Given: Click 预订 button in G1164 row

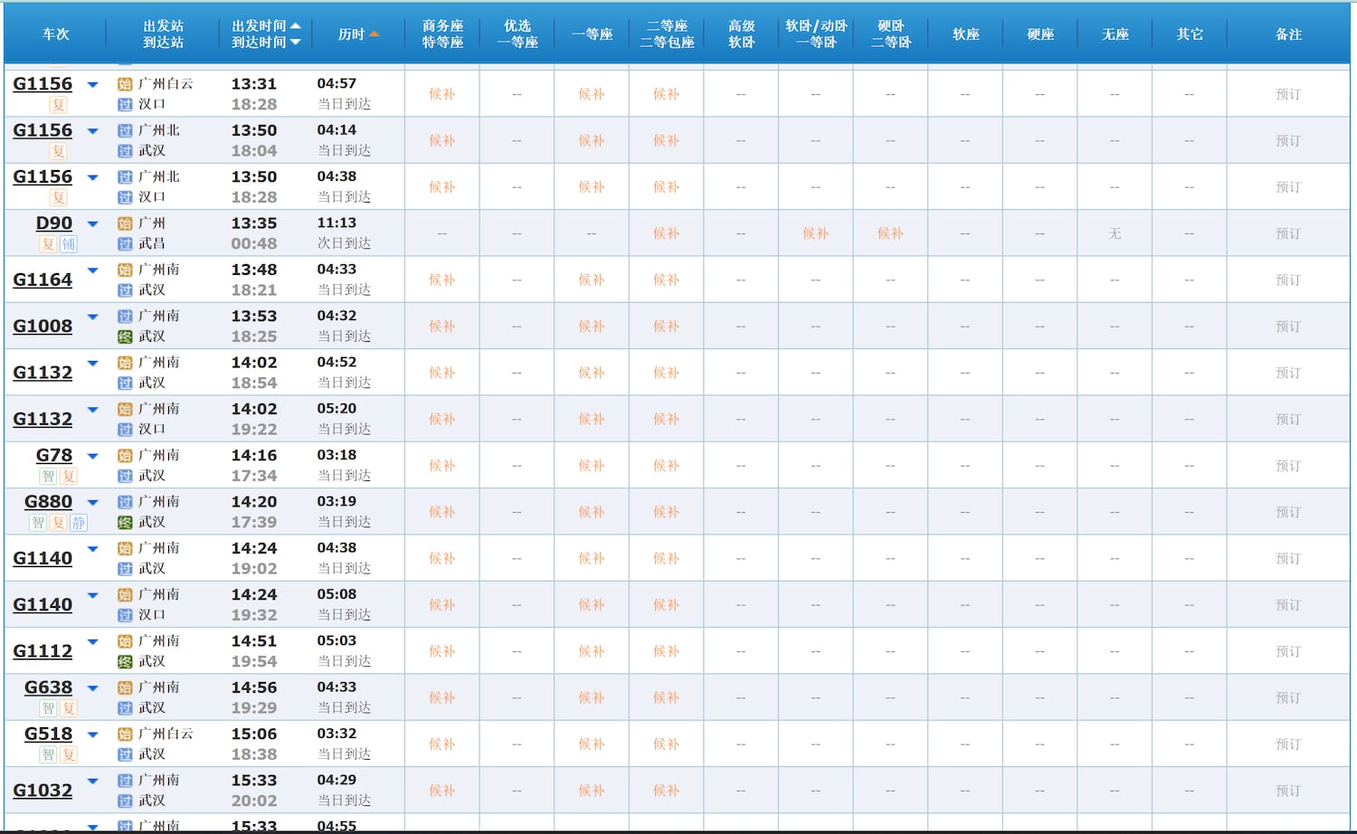Looking at the screenshot, I should pyautogui.click(x=1288, y=280).
